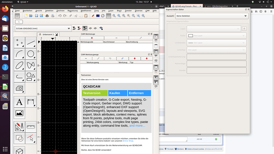Click the blue Kaufen button
The height and width of the screenshot is (154, 274).
coord(118,93)
